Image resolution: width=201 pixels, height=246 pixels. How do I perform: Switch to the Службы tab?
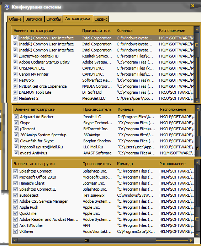click(54, 19)
